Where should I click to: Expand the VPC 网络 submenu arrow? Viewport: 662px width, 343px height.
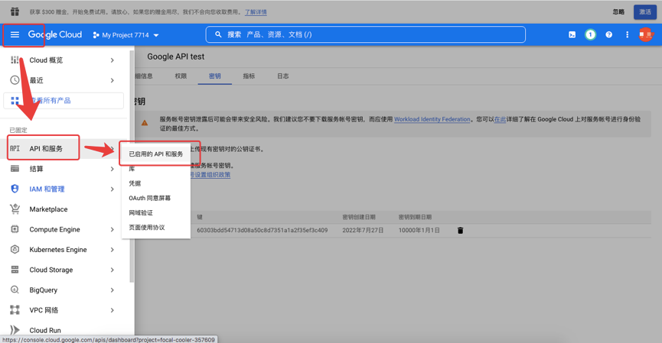(x=113, y=310)
